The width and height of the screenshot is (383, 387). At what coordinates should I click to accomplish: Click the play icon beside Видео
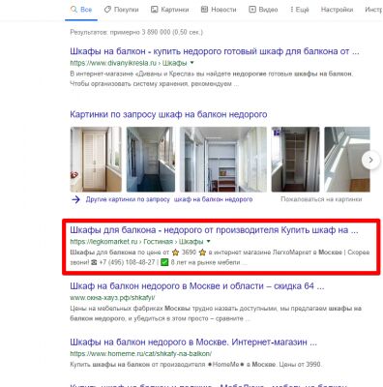tap(252, 10)
